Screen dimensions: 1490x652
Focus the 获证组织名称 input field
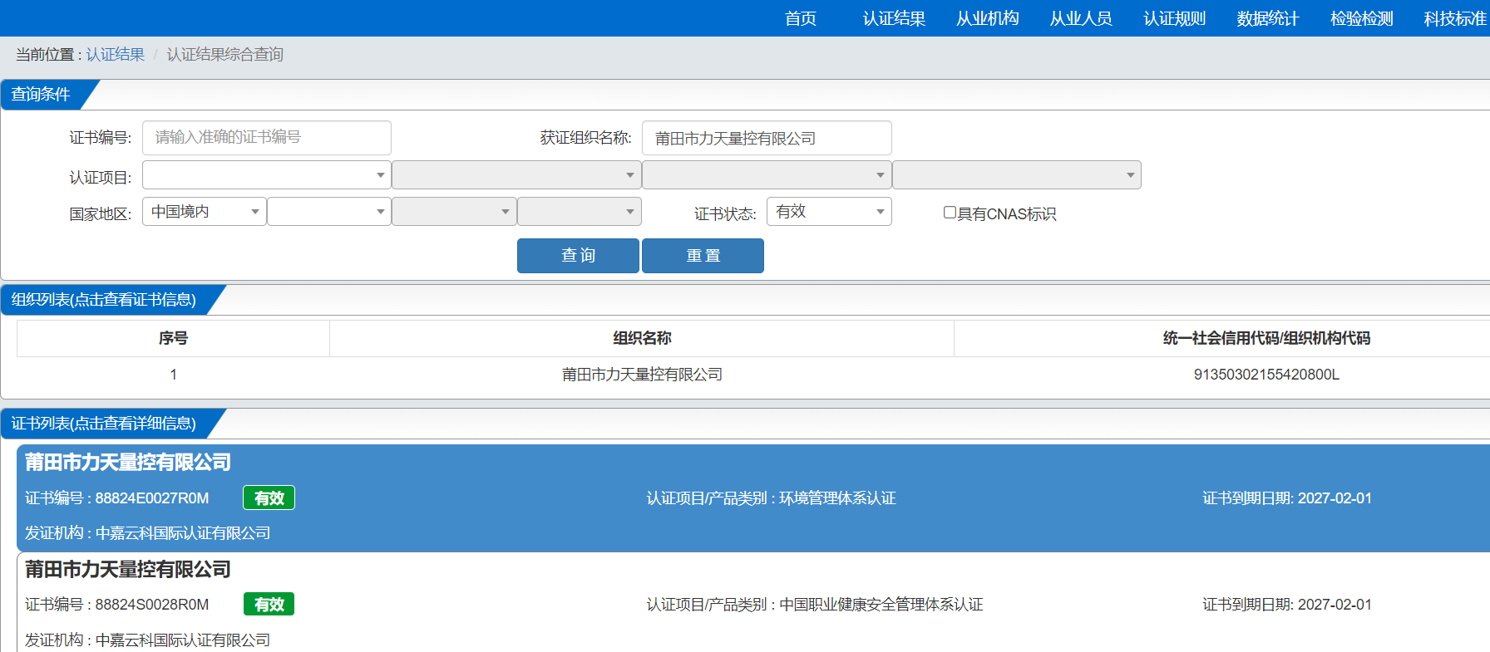767,138
